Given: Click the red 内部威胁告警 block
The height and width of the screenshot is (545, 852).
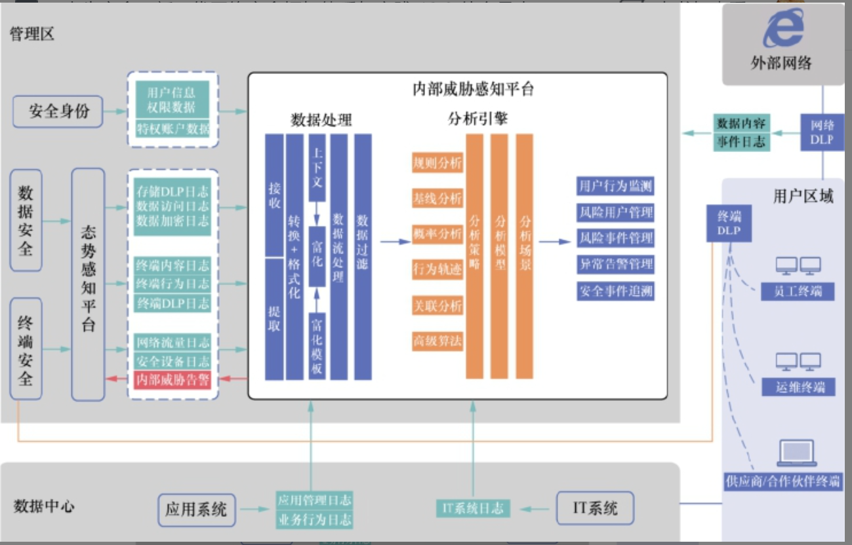Looking at the screenshot, I should (x=172, y=380).
